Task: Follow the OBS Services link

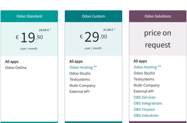Action: [x=144, y=97]
